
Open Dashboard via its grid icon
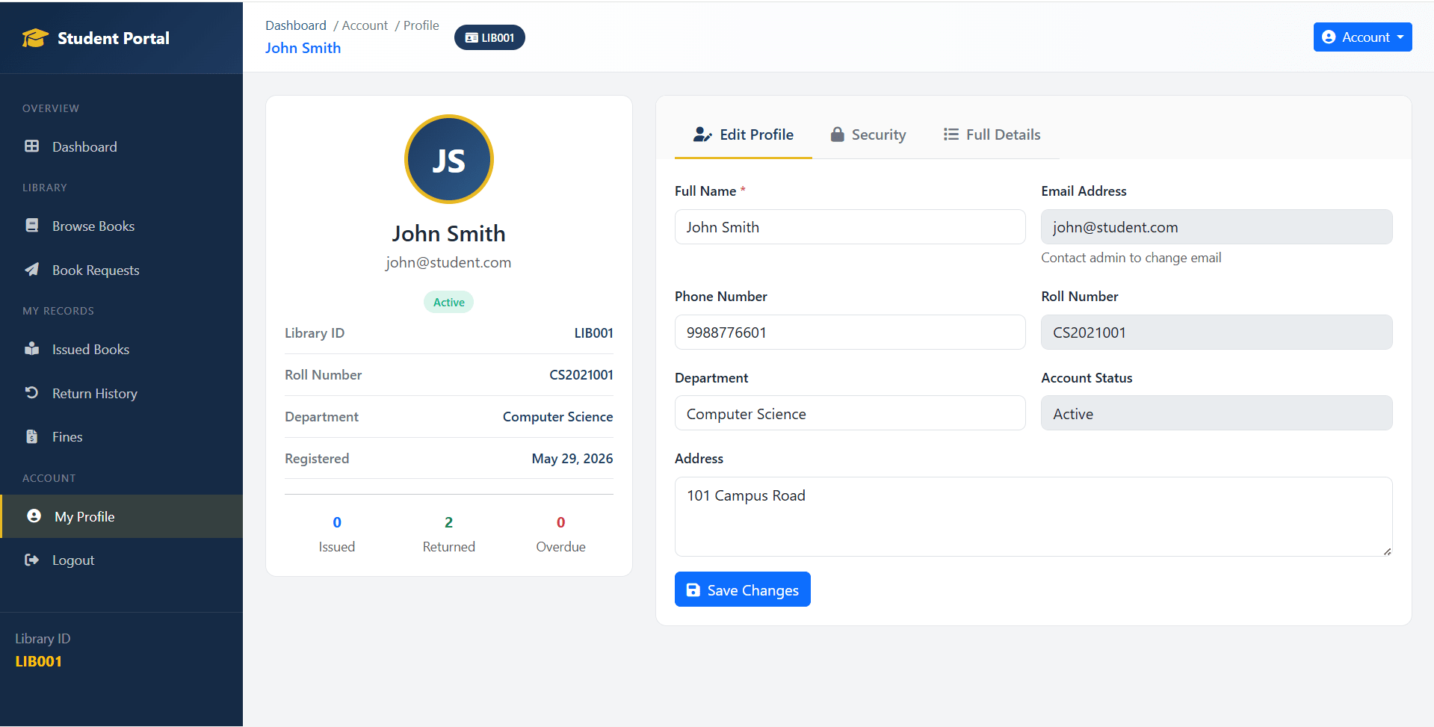(x=31, y=146)
